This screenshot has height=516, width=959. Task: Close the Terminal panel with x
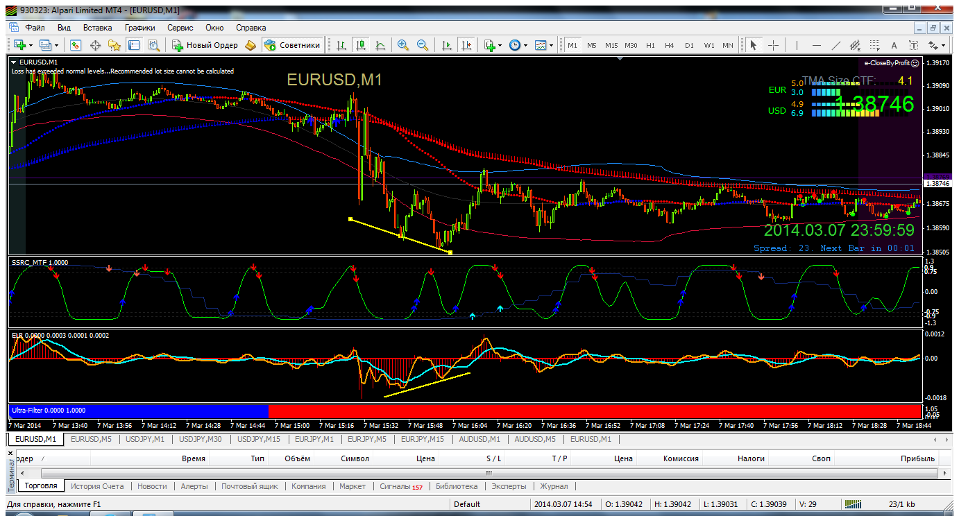(x=10, y=453)
